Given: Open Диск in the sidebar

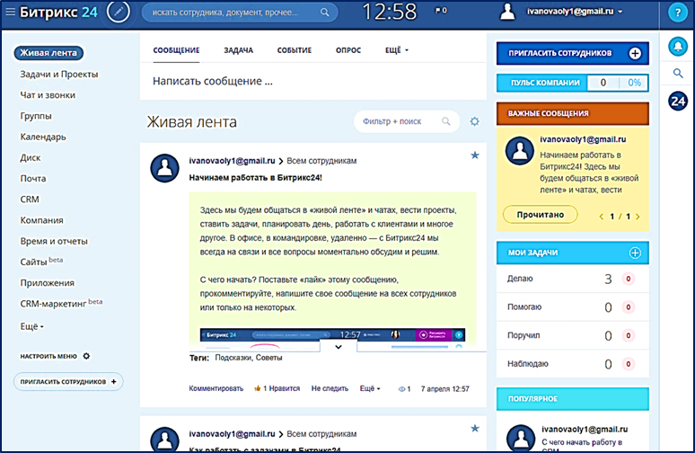Looking at the screenshot, I should click(31, 157).
